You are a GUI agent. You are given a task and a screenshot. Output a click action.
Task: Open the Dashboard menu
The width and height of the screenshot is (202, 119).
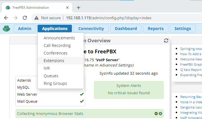[126, 29]
